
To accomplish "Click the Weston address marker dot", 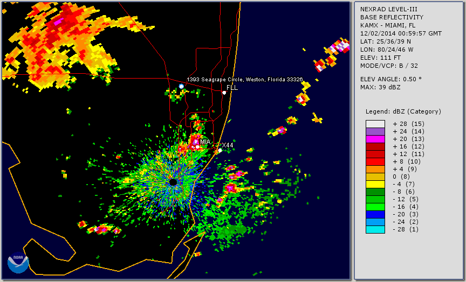I will tap(181, 86).
